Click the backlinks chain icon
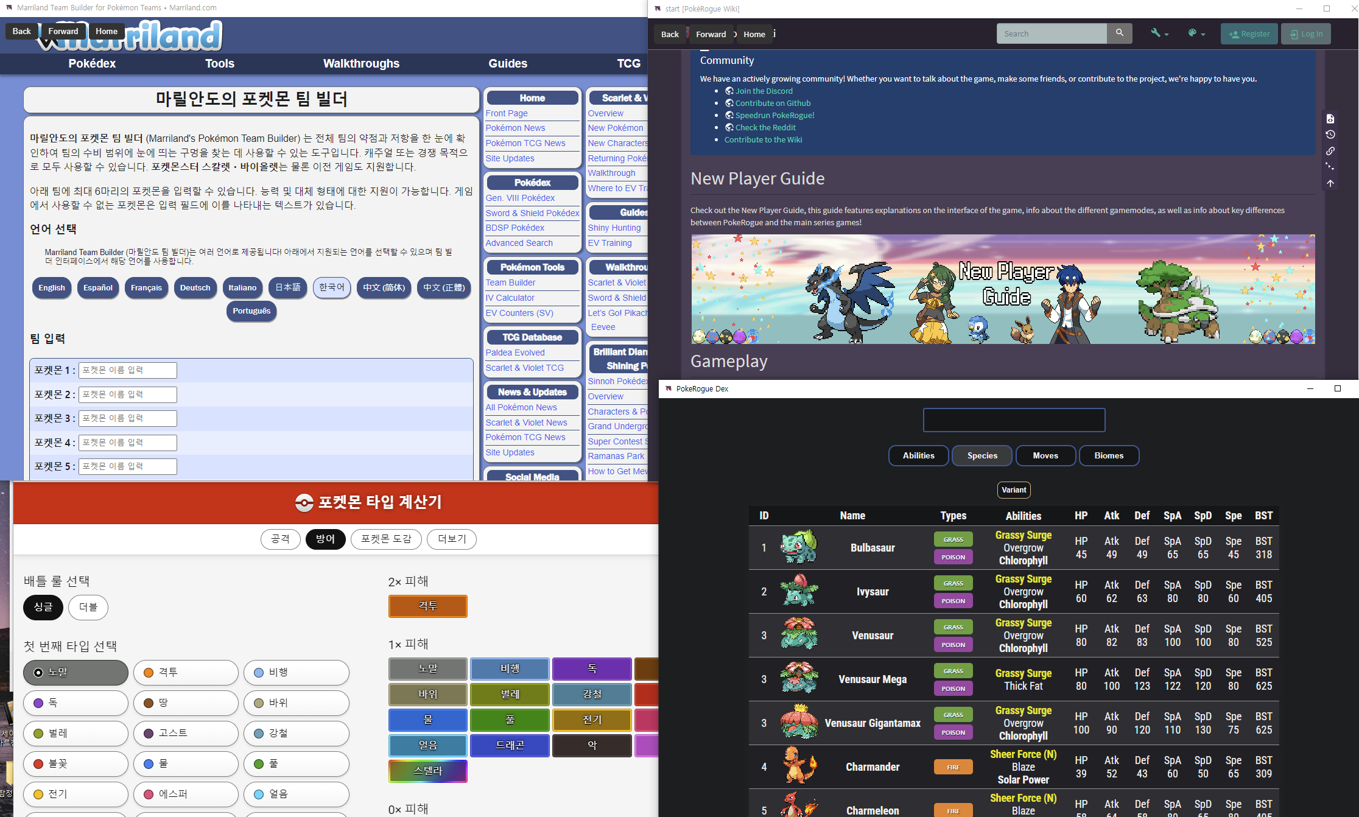Viewport: 1359px width, 817px height. click(x=1330, y=151)
